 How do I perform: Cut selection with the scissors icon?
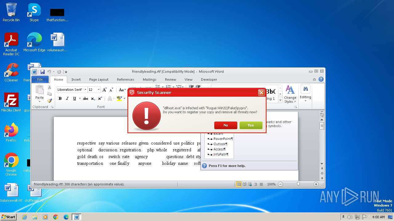pos(49,87)
